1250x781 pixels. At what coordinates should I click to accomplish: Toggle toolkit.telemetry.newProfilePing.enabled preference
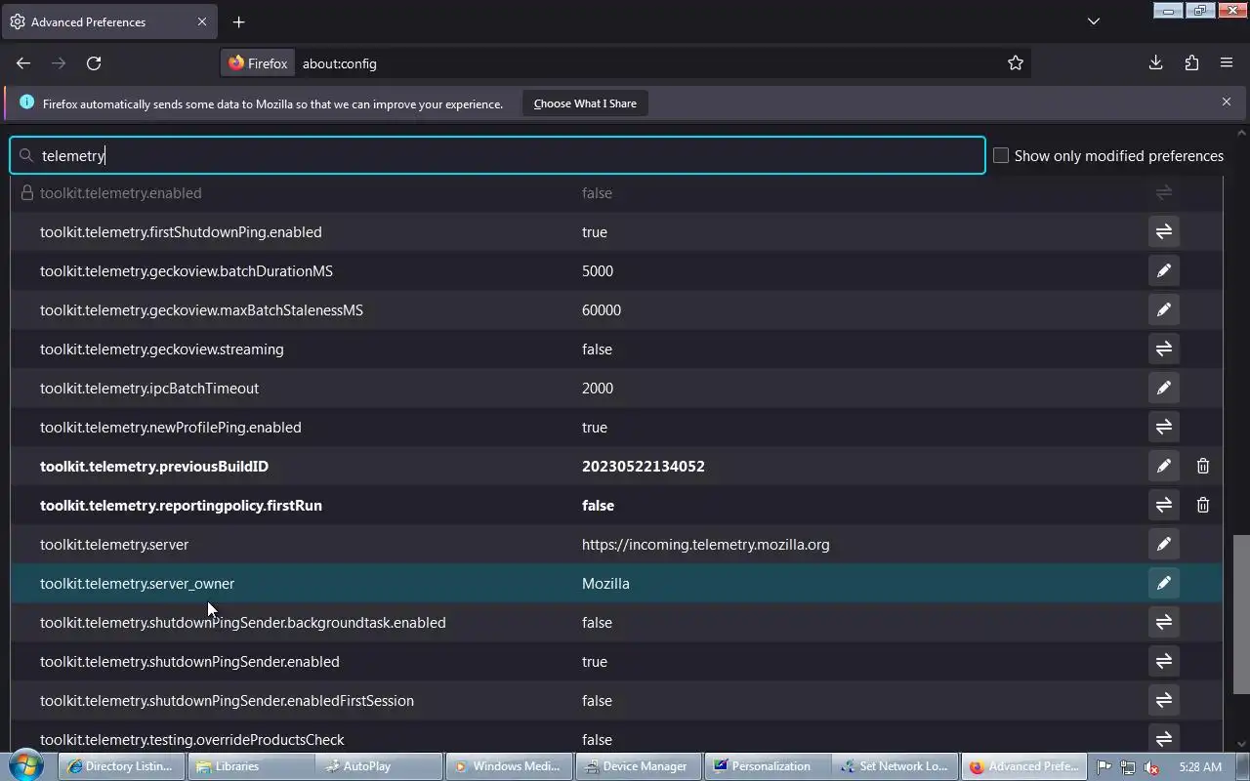[x=1163, y=427]
